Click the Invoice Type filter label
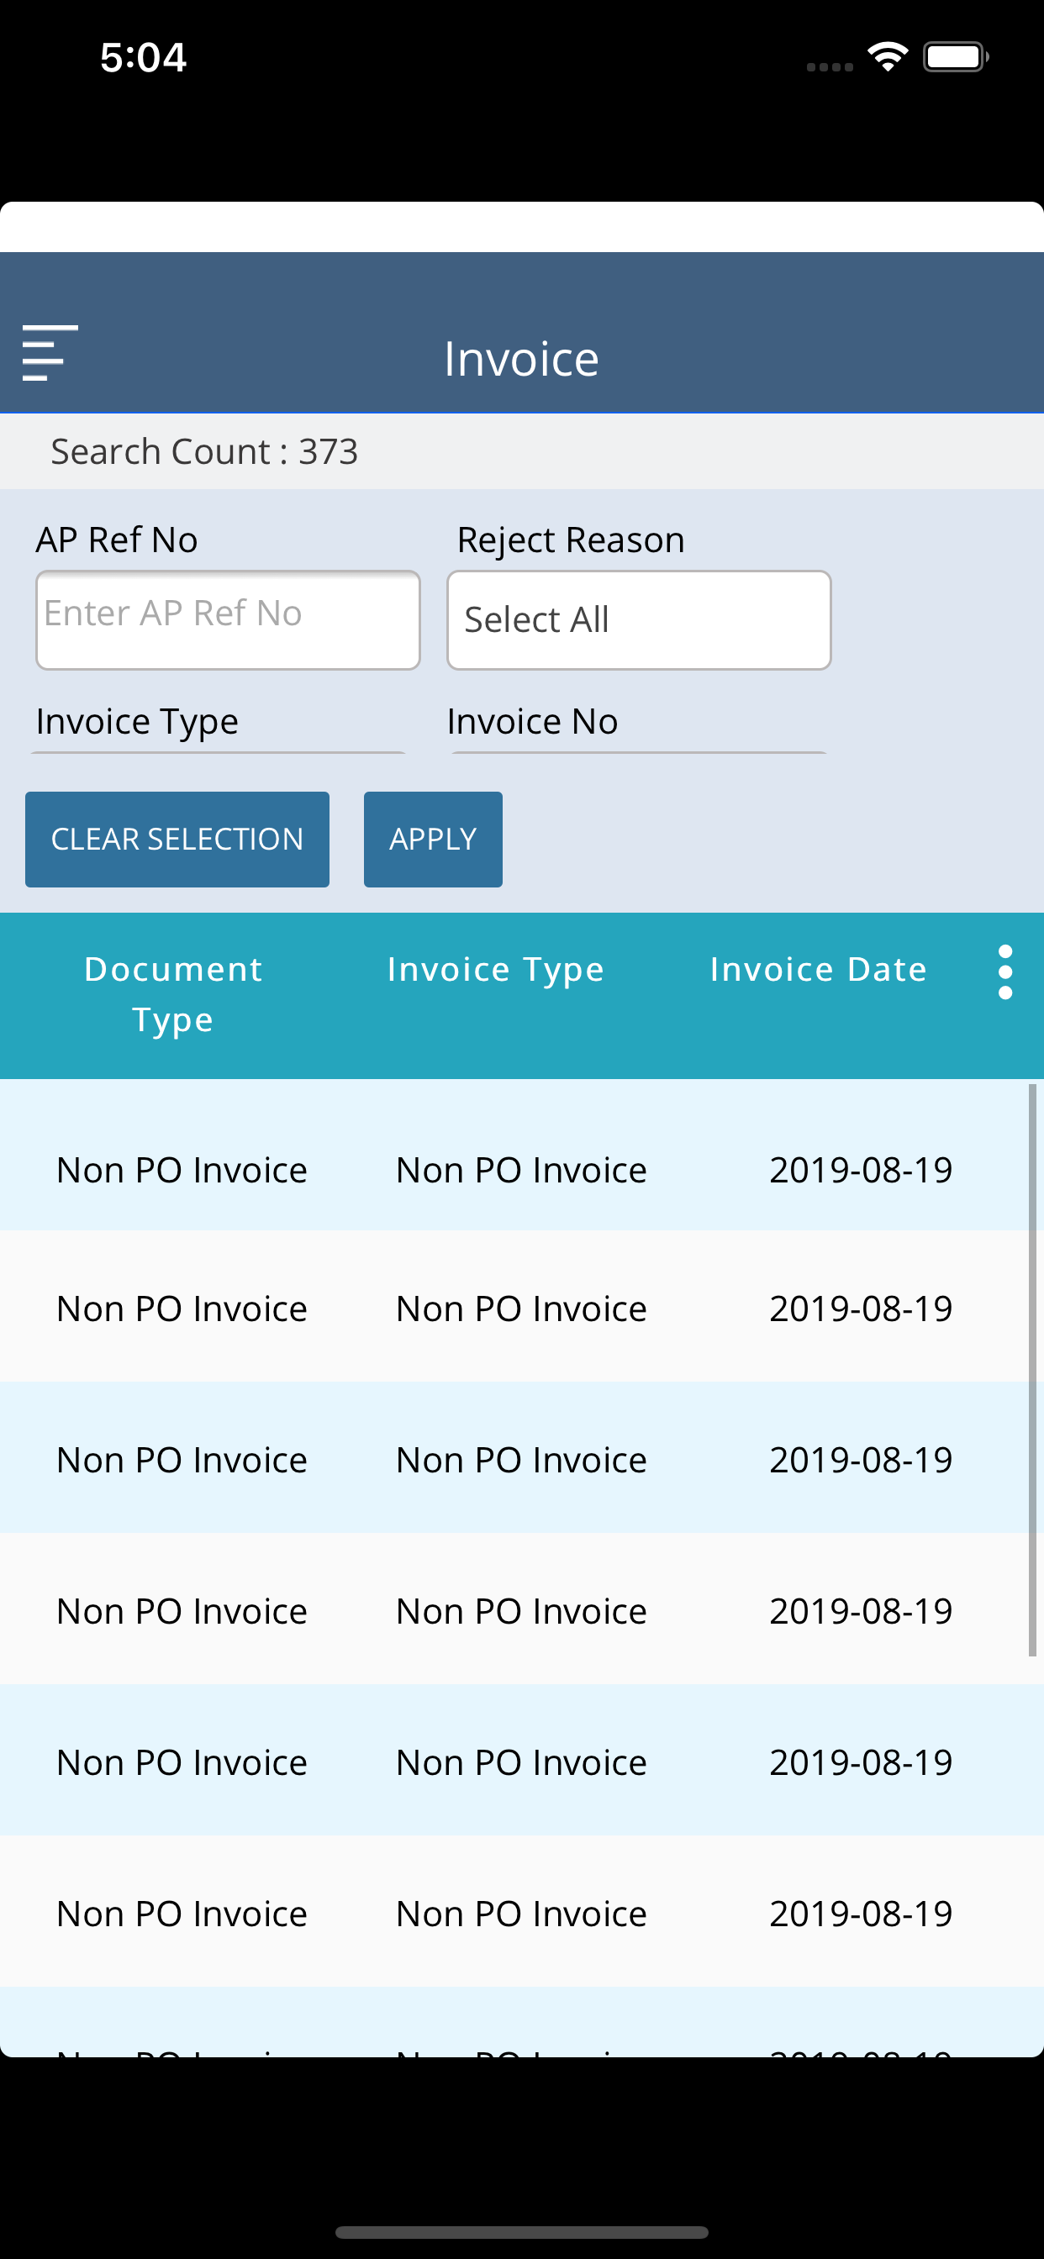 pyautogui.click(x=137, y=722)
